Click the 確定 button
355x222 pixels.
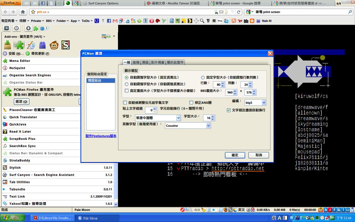click(235, 155)
